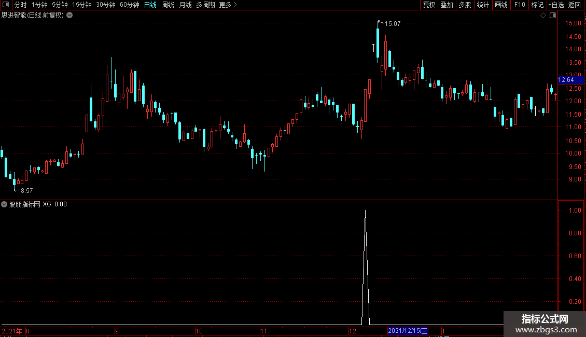This screenshot has height=337, width=586.
Task: Select the 1分钟 period
Action: click(x=39, y=5)
